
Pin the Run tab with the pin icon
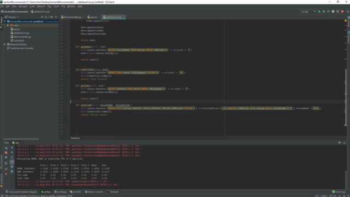click(x=6, y=169)
